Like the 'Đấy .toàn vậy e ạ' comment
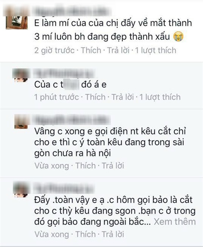The height and width of the screenshot is (247, 203). 85,234
